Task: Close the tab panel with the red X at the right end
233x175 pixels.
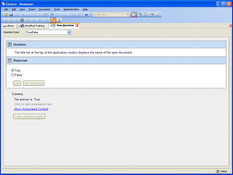Action: 230,26
